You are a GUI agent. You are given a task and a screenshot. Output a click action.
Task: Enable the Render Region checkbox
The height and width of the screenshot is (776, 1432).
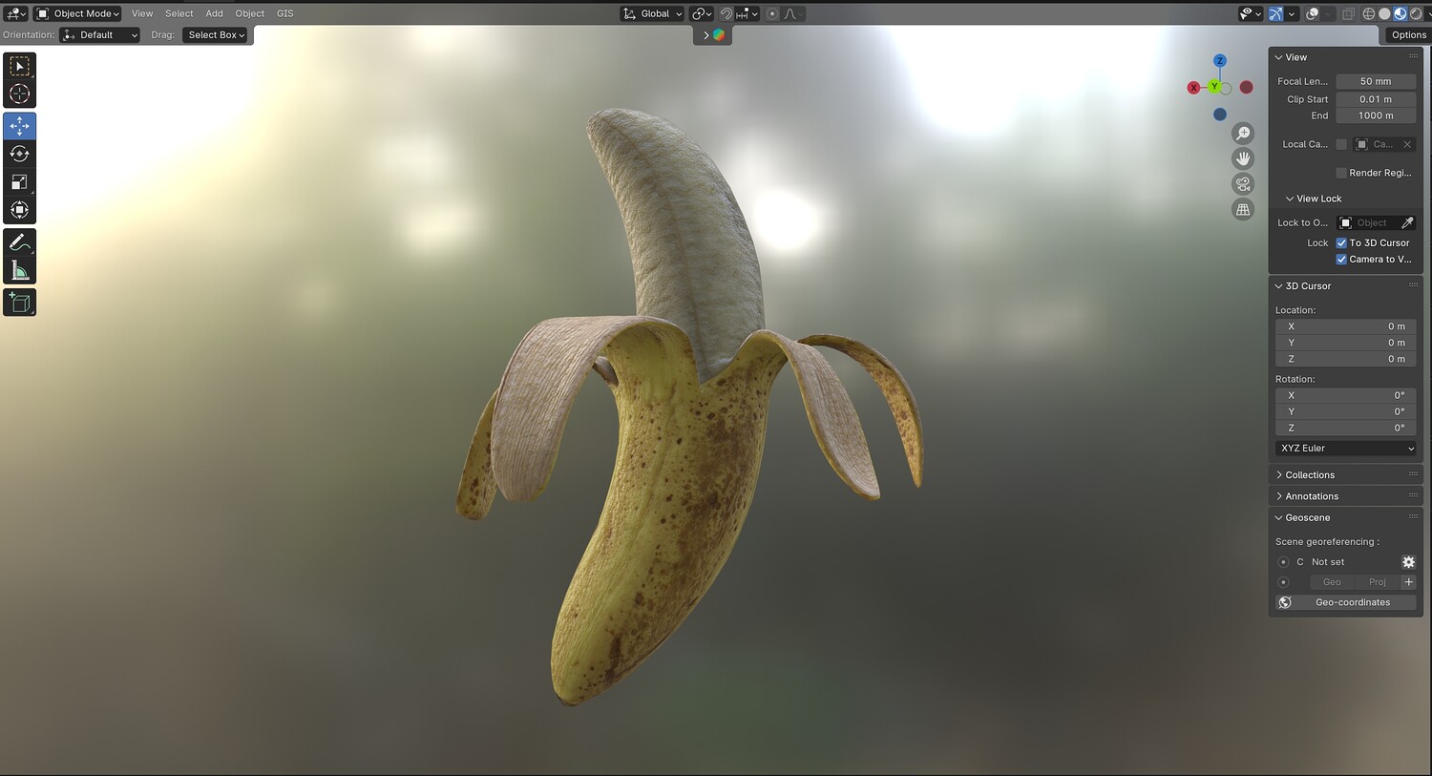pos(1341,173)
